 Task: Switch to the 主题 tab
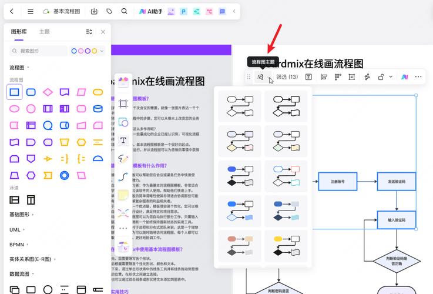tap(44, 32)
